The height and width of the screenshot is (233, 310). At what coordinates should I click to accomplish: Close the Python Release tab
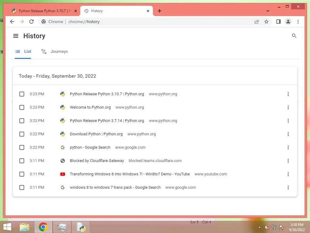click(x=75, y=11)
